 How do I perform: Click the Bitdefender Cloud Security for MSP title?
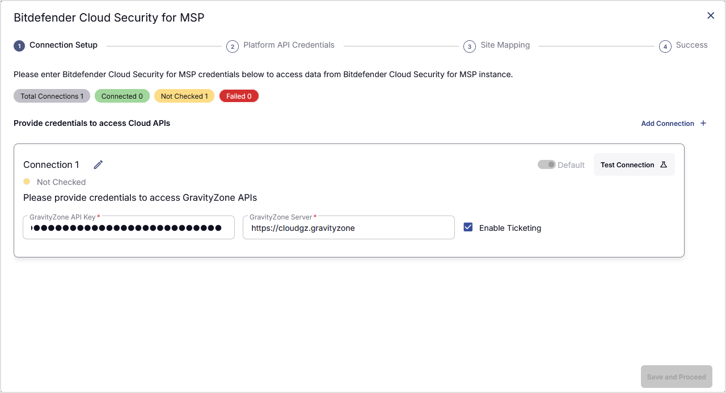pyautogui.click(x=109, y=18)
